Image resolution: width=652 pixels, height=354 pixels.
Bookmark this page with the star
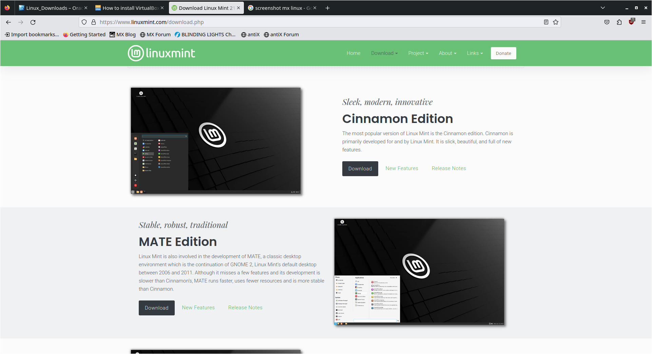[x=556, y=22]
